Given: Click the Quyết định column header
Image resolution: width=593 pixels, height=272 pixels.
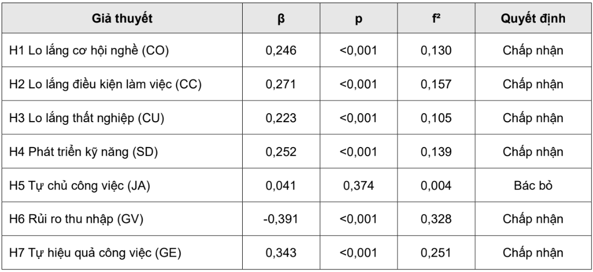Looking at the screenshot, I should pyautogui.click(x=533, y=18).
